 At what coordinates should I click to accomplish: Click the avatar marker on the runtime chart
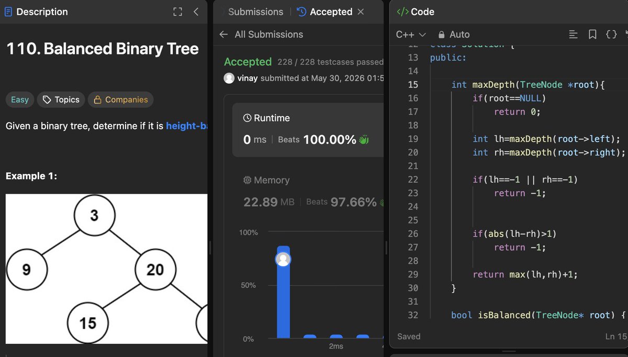283,259
